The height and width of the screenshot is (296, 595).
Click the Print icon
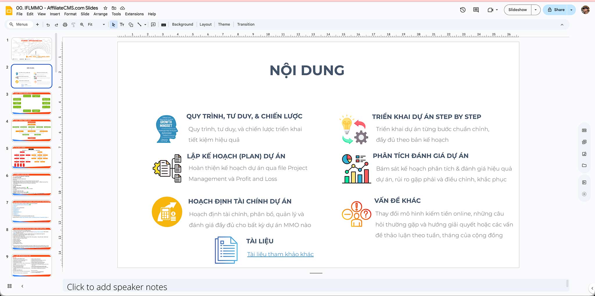click(65, 25)
